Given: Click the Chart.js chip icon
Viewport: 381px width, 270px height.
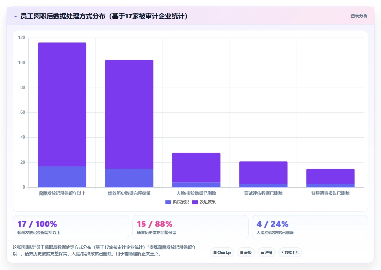Looking at the screenshot, I should (x=215, y=253).
